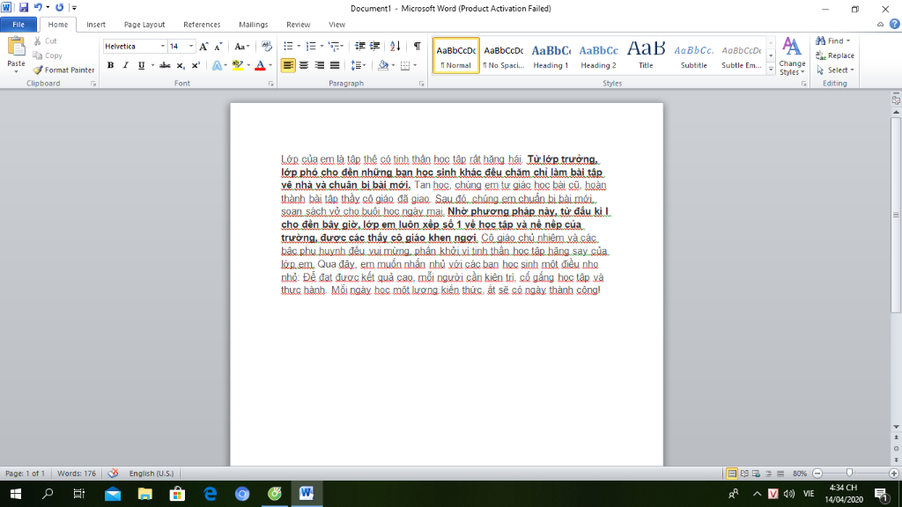Apply the Heading 1 style
Image resolution: width=902 pixels, height=507 pixels.
(551, 55)
